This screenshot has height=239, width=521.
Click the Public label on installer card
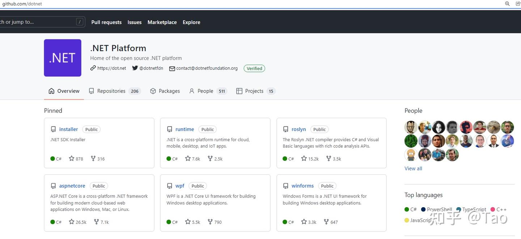92,129
